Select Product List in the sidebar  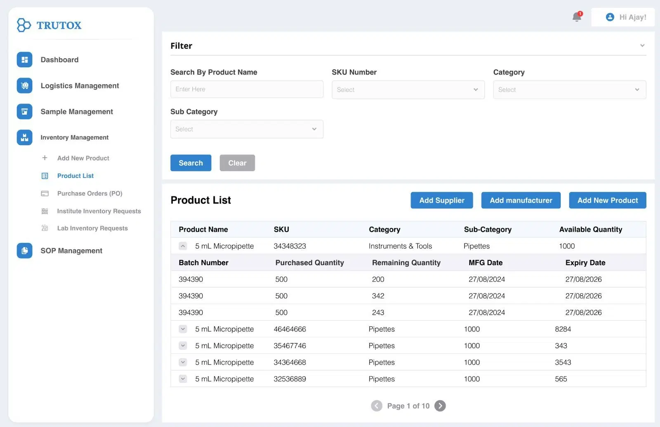pyautogui.click(x=75, y=176)
